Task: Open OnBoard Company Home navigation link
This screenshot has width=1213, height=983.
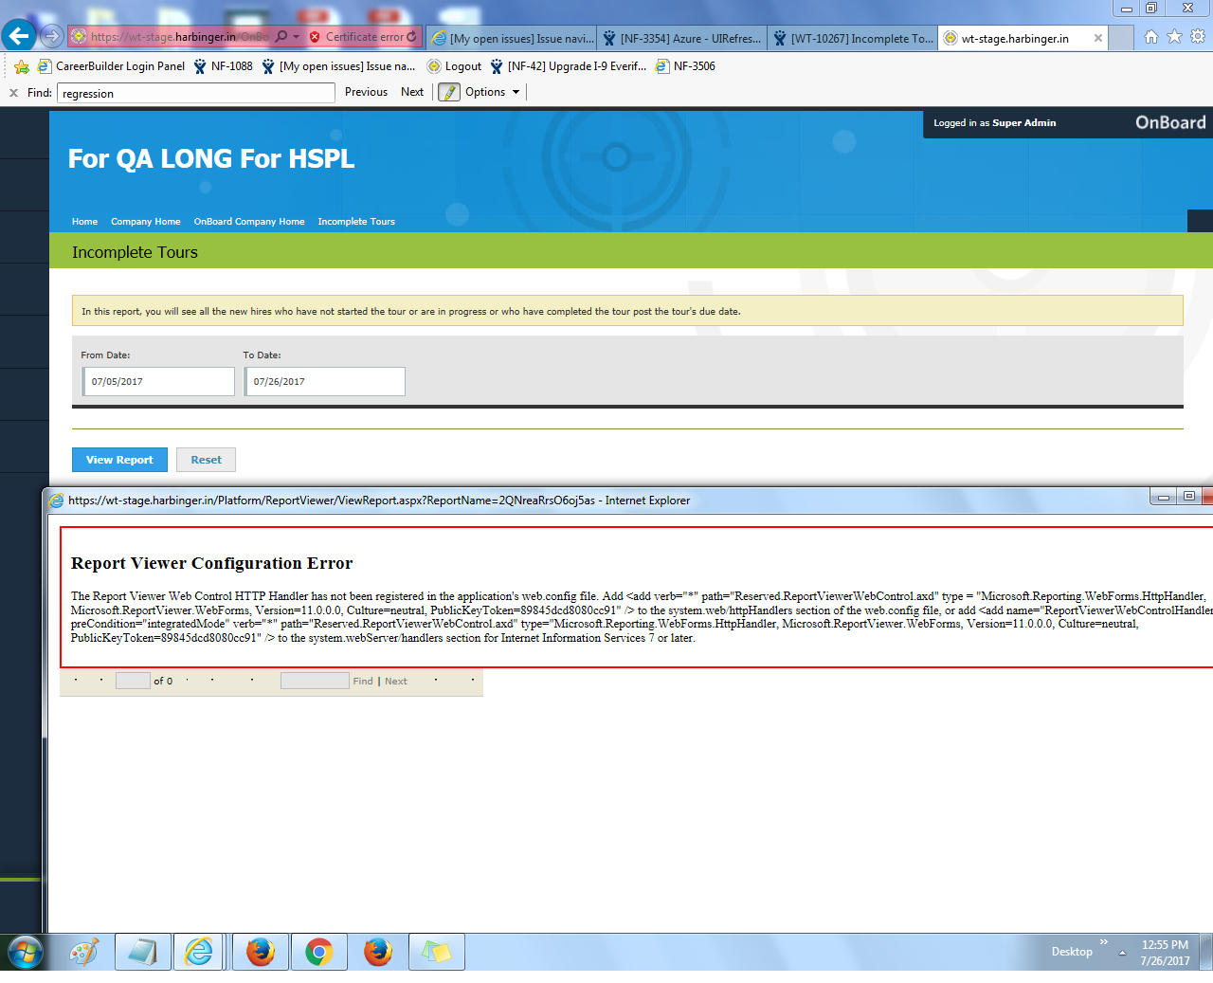Action: (249, 222)
